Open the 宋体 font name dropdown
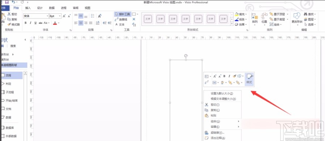 [x=47, y=16]
